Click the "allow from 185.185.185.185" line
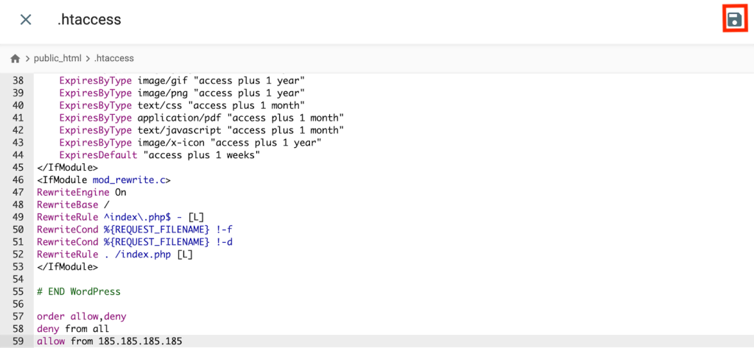This screenshot has width=754, height=348. (110, 341)
